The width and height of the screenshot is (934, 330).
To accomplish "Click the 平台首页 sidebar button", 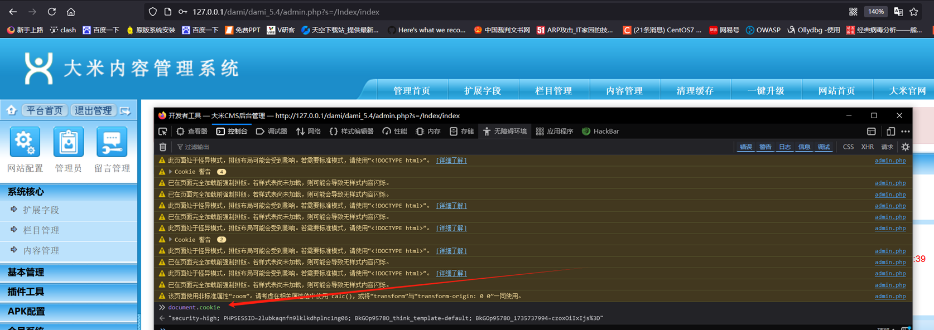I will click(45, 110).
